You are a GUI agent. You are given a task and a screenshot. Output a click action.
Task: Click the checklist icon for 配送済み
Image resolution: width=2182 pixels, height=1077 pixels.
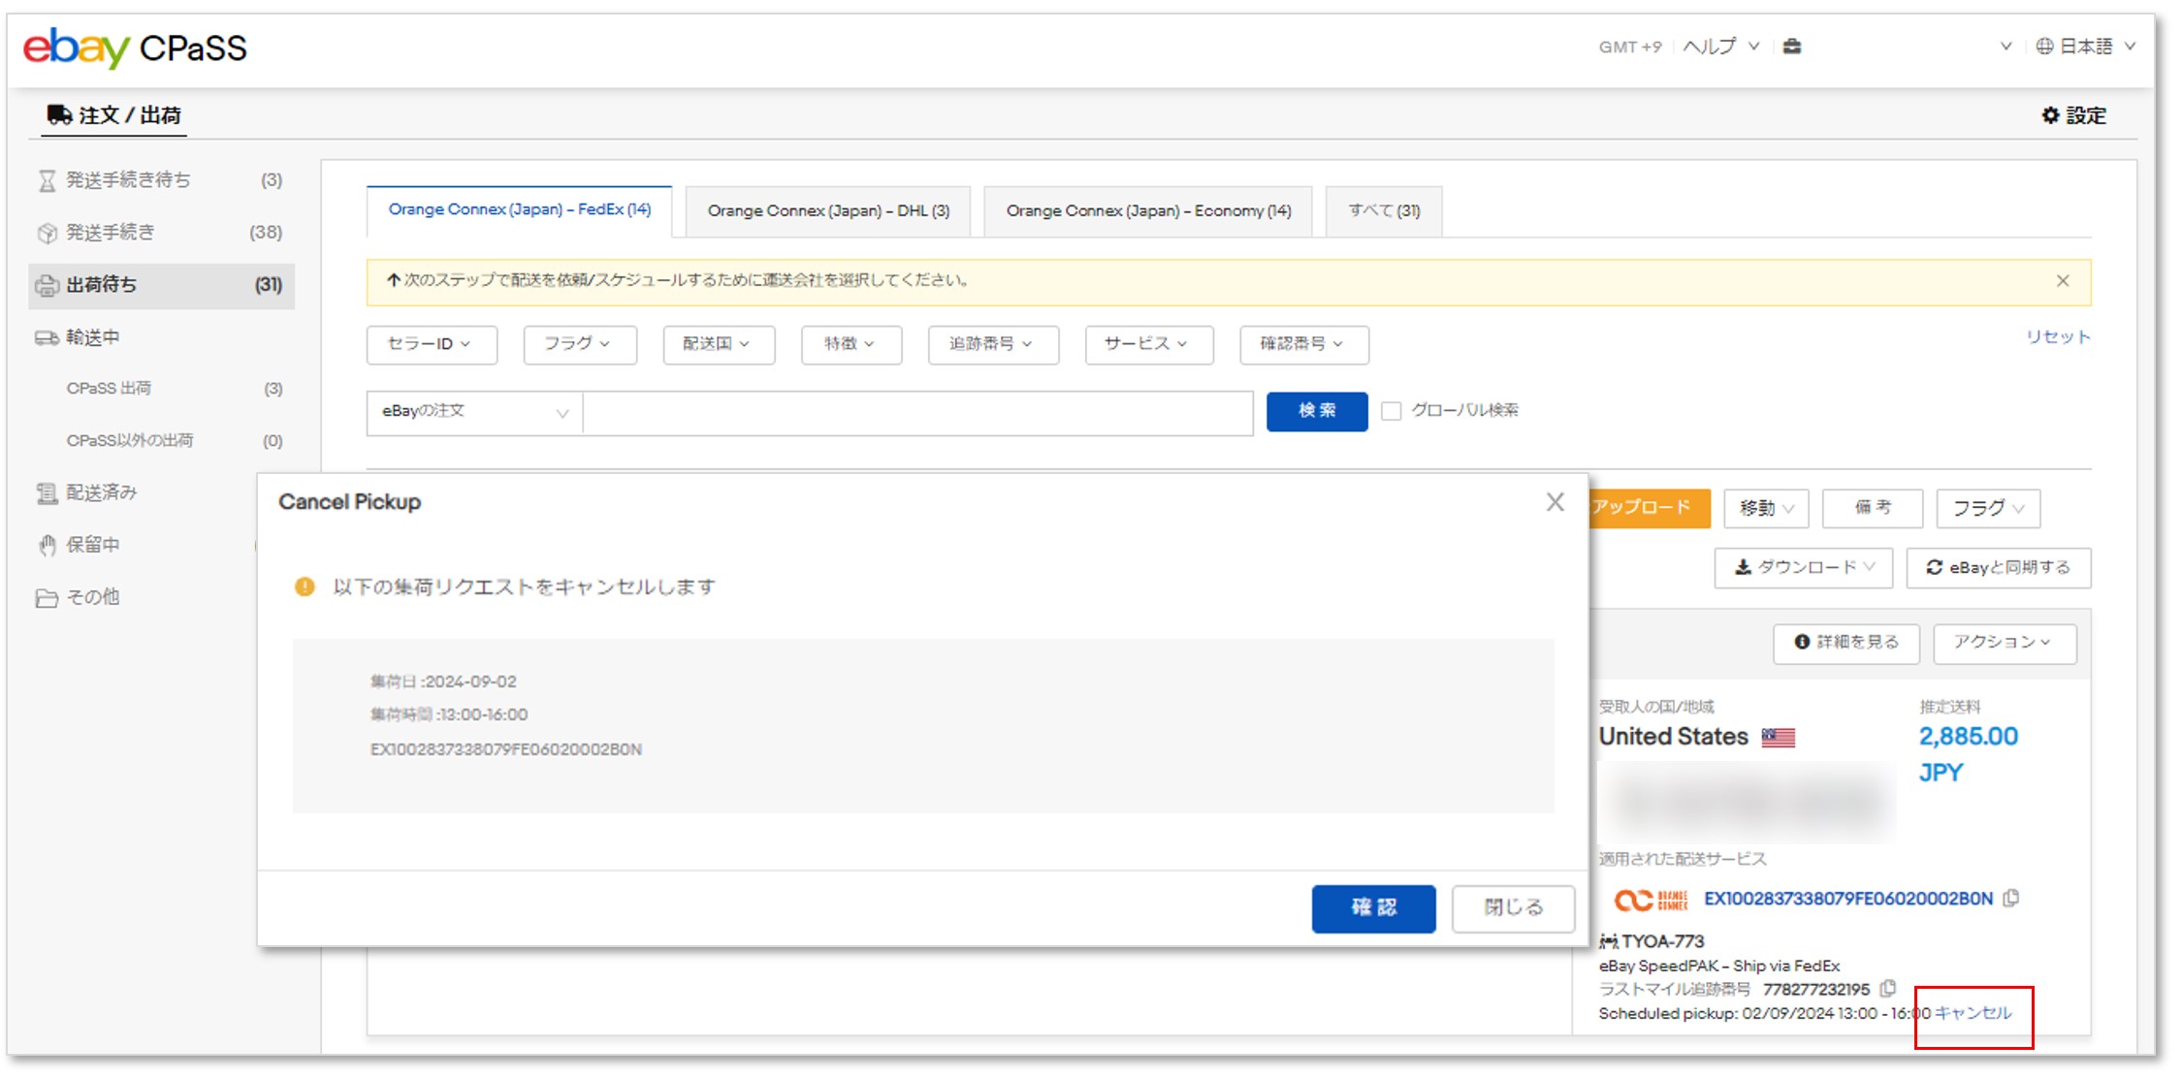(47, 492)
